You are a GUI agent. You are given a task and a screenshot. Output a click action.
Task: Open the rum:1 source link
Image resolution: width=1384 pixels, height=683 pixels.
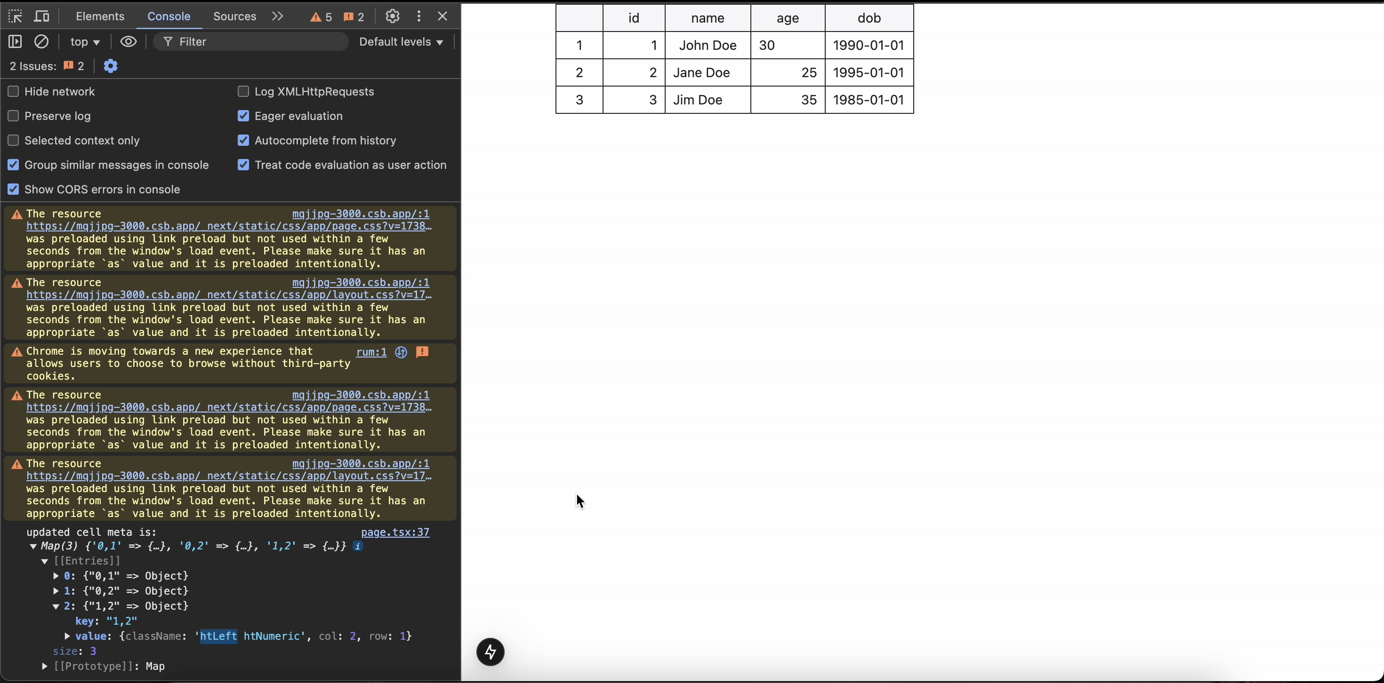click(371, 352)
